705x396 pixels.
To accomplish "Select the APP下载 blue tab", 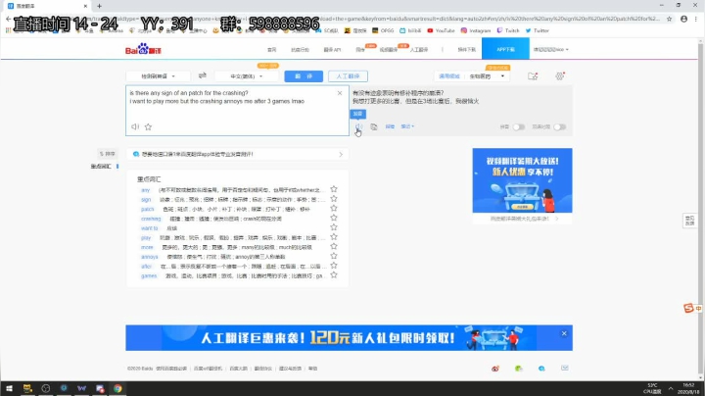I will click(505, 49).
